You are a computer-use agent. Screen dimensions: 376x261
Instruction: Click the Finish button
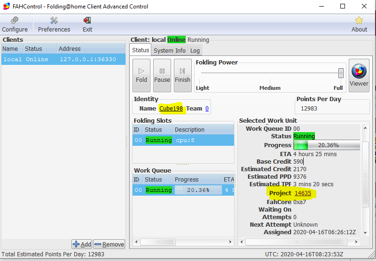point(182,75)
